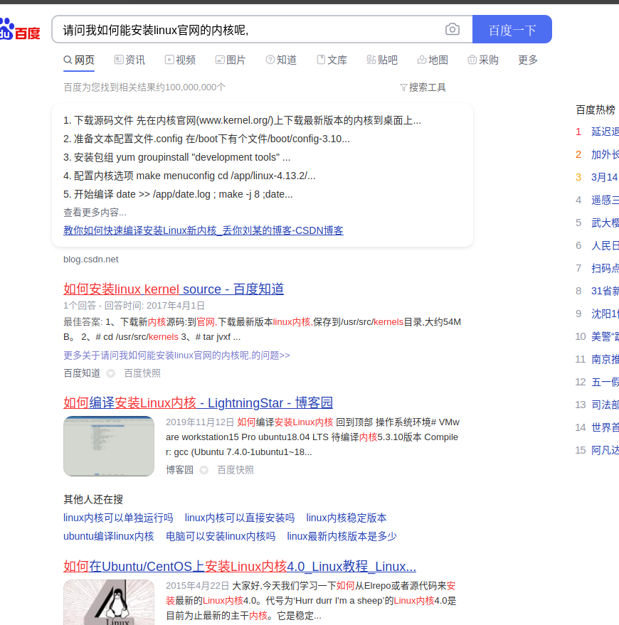Search related: linux内核可以直接安装吗

tap(240, 518)
